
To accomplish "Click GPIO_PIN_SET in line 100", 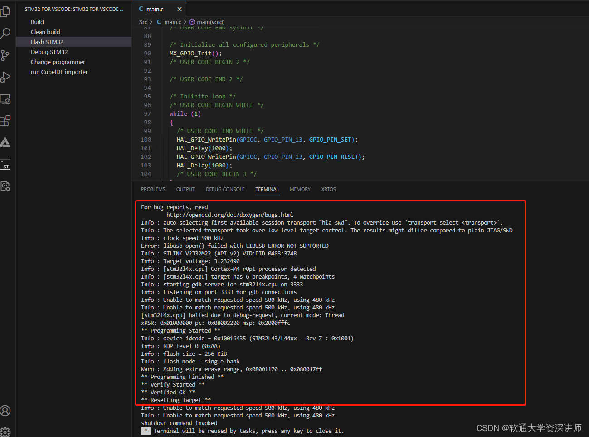I will pyautogui.click(x=331, y=140).
